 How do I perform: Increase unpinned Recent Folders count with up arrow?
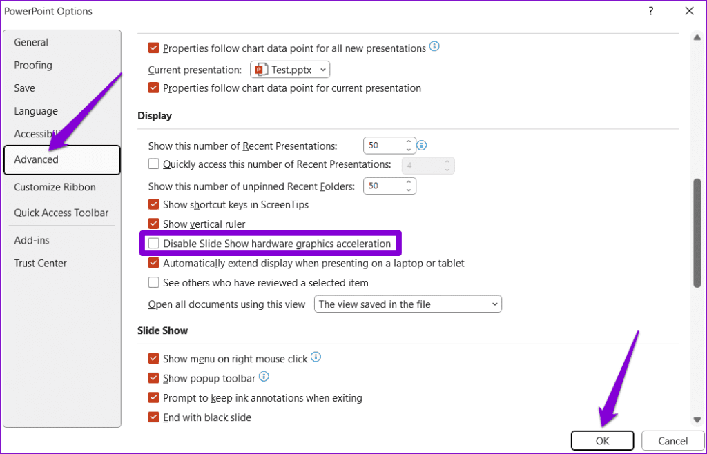coord(410,181)
